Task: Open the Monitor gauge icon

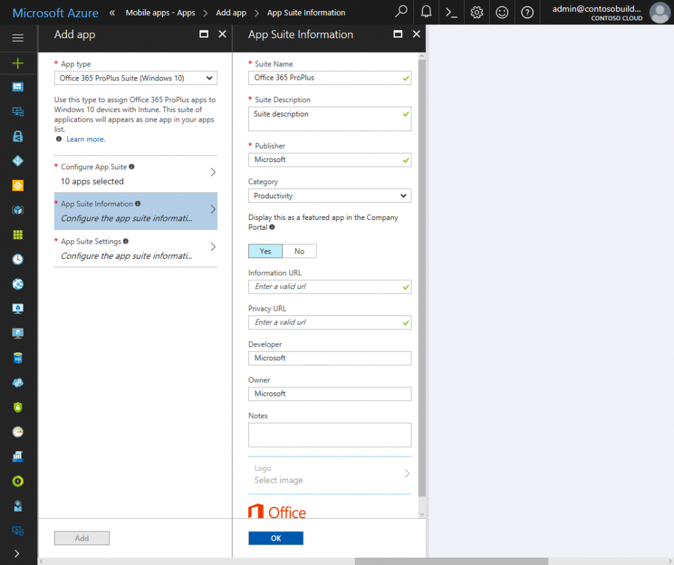Action: (18, 432)
